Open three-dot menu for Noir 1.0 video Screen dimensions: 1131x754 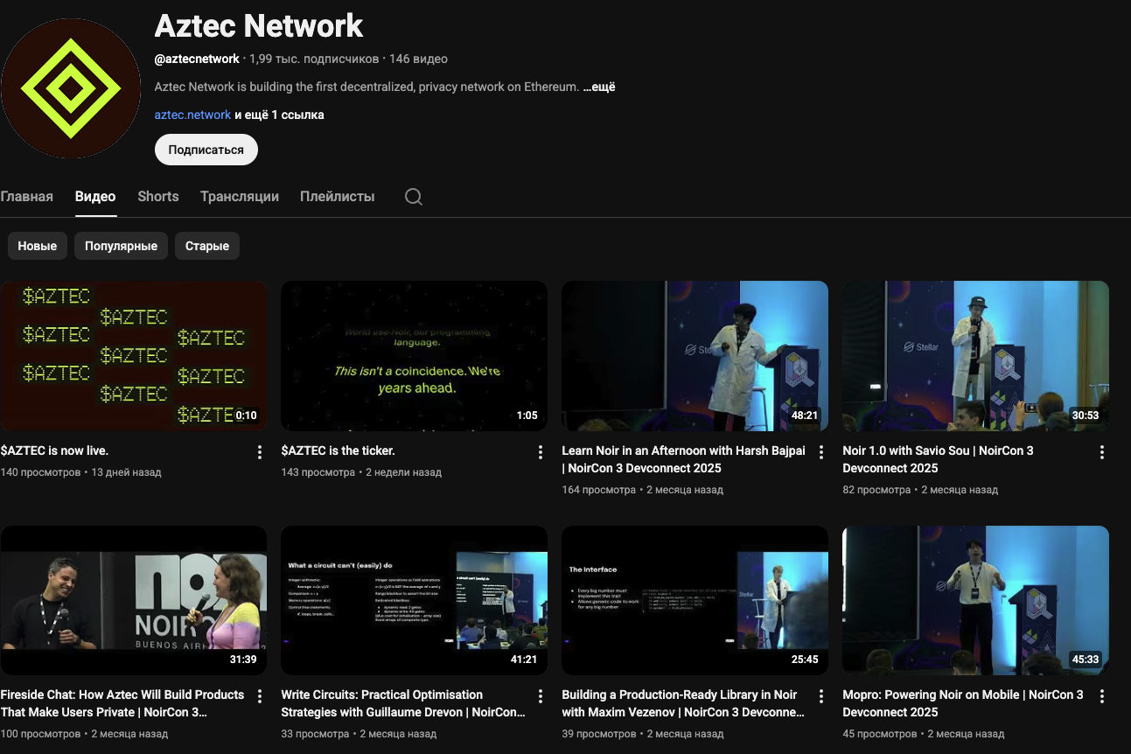(x=1101, y=452)
